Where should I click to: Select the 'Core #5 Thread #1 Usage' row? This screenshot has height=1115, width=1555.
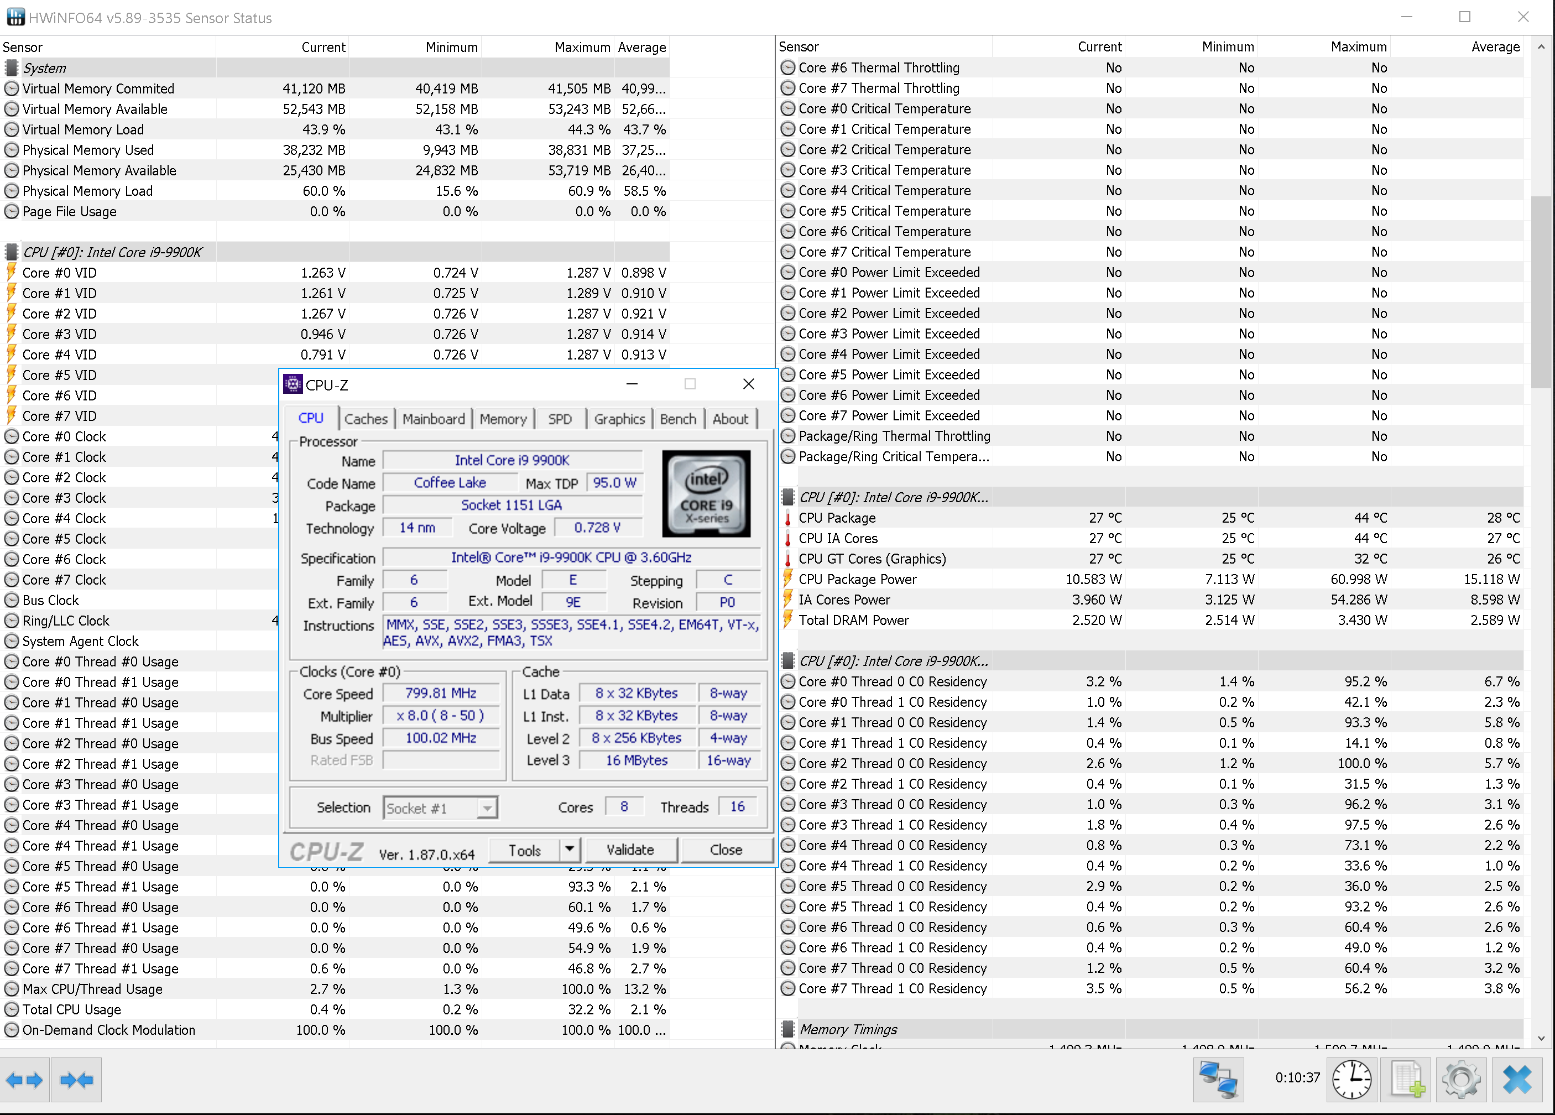tap(335, 887)
